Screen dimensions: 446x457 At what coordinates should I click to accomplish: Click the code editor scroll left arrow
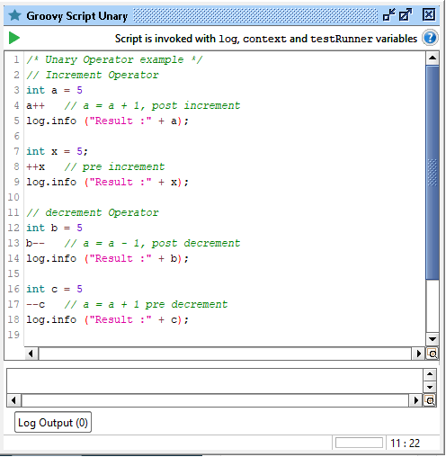31,354
